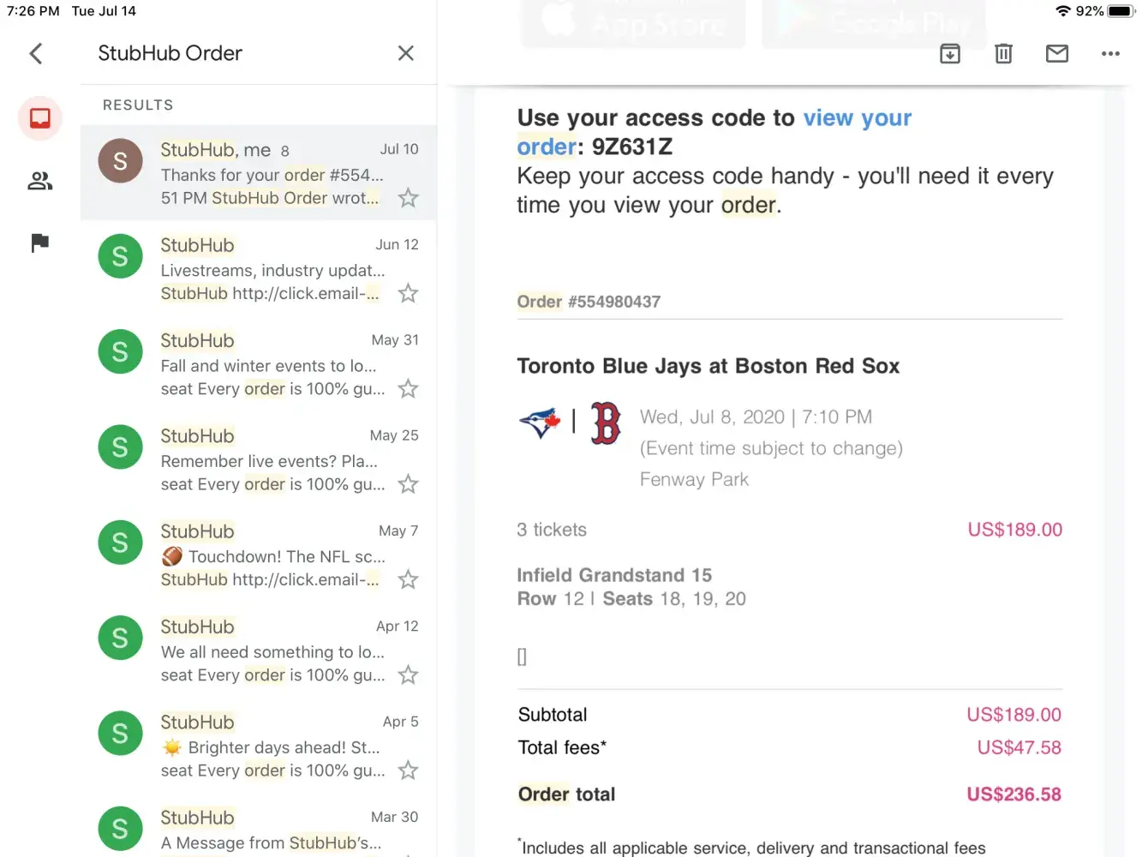Mark email as unread envelope icon
The width and height of the screenshot is (1142, 857).
pos(1057,54)
